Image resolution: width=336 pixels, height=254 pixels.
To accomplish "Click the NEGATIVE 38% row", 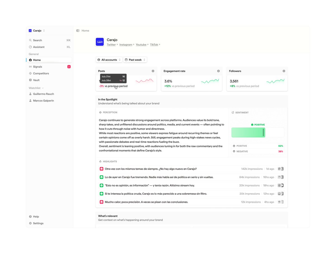I will tap(258, 152).
